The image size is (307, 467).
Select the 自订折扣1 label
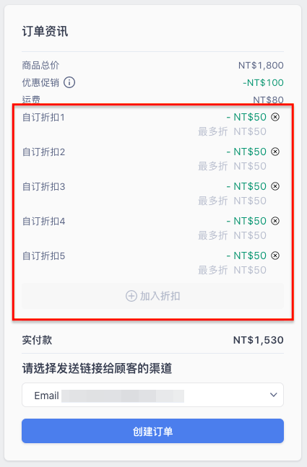coord(43,118)
